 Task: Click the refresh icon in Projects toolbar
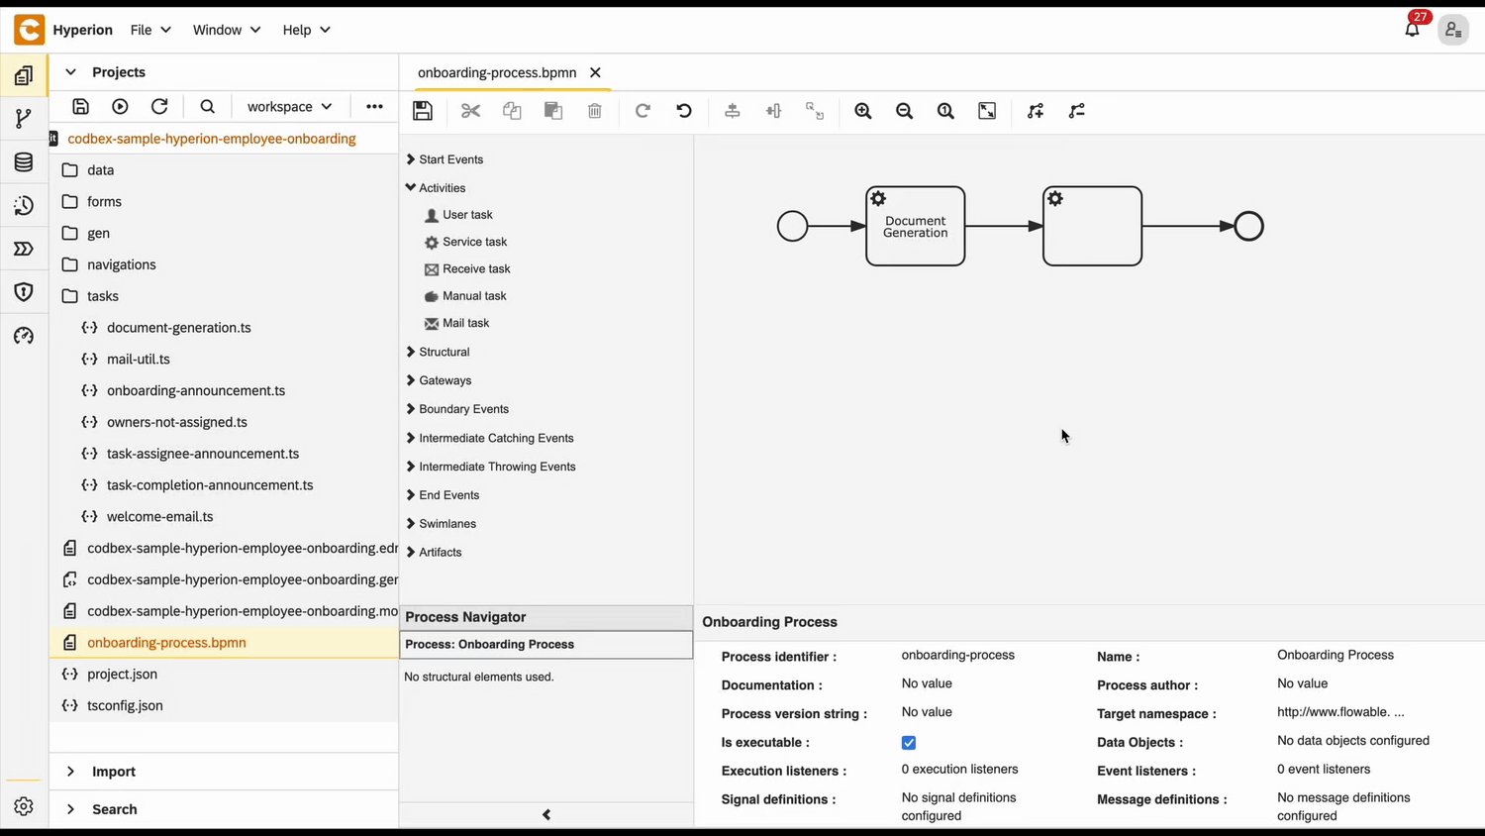coord(159,107)
